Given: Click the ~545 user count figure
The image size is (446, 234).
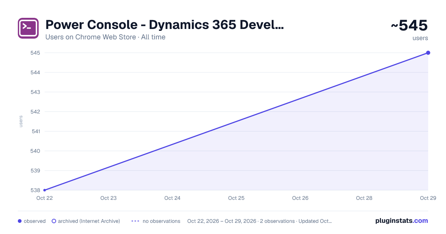Looking at the screenshot, I should [x=409, y=26].
